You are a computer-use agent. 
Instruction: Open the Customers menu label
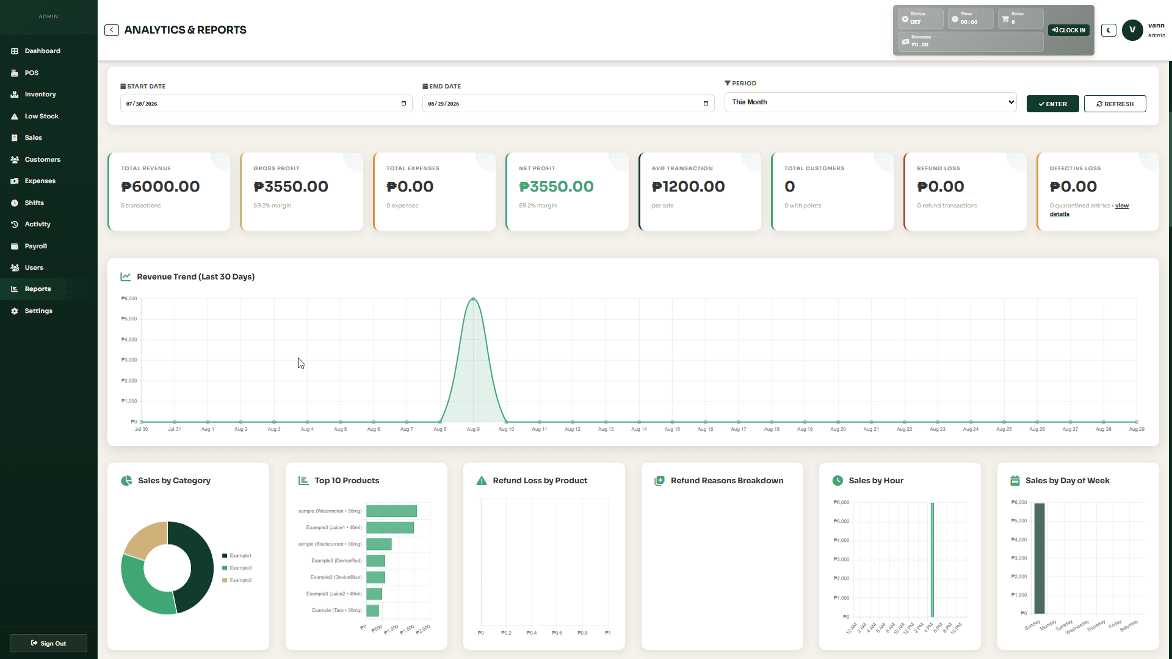pyautogui.click(x=43, y=160)
